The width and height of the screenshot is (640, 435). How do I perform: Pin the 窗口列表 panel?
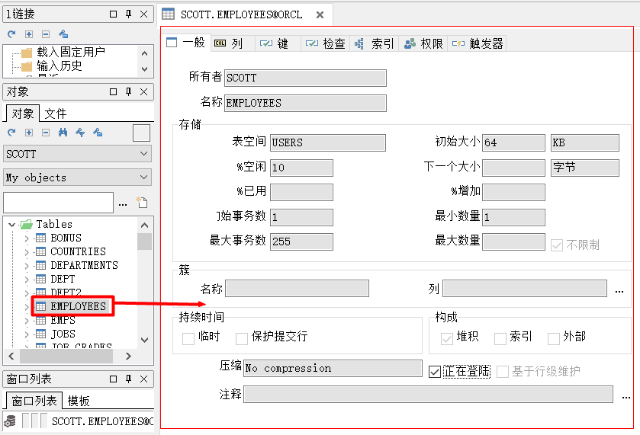[x=129, y=379]
